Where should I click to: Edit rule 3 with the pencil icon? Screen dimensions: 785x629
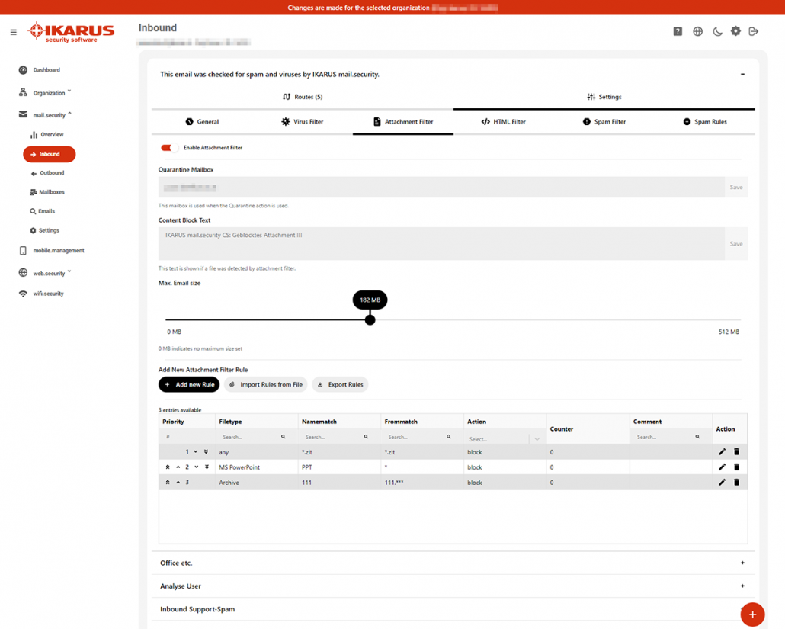coord(722,482)
